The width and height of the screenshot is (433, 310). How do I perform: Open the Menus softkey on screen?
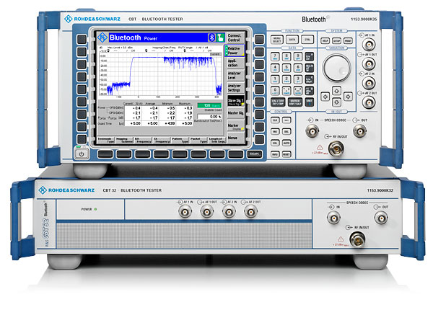235,138
